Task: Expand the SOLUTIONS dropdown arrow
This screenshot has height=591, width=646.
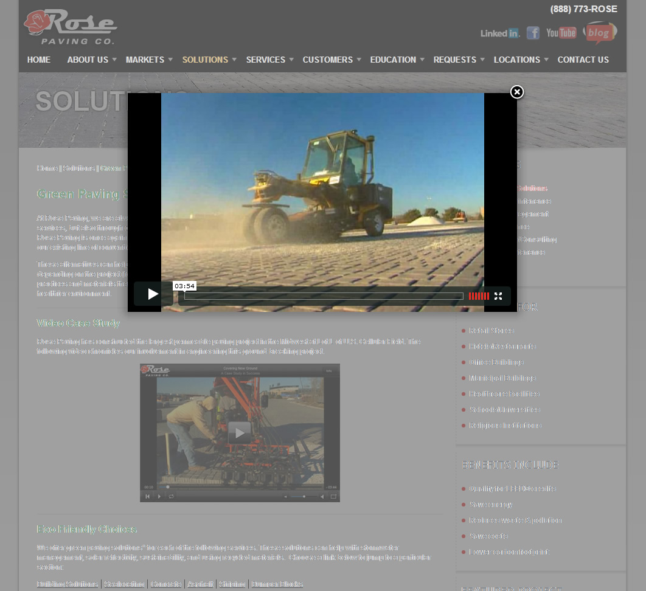Action: [234, 60]
